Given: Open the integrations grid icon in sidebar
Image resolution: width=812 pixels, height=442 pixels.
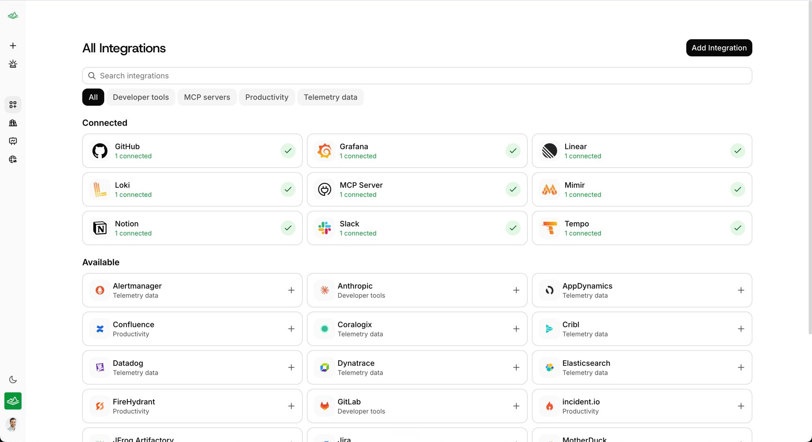Looking at the screenshot, I should tap(13, 105).
